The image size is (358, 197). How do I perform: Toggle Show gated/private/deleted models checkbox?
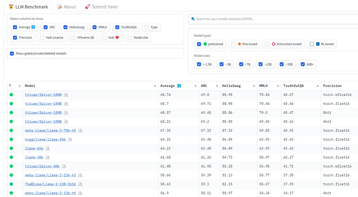pyautogui.click(x=12, y=54)
